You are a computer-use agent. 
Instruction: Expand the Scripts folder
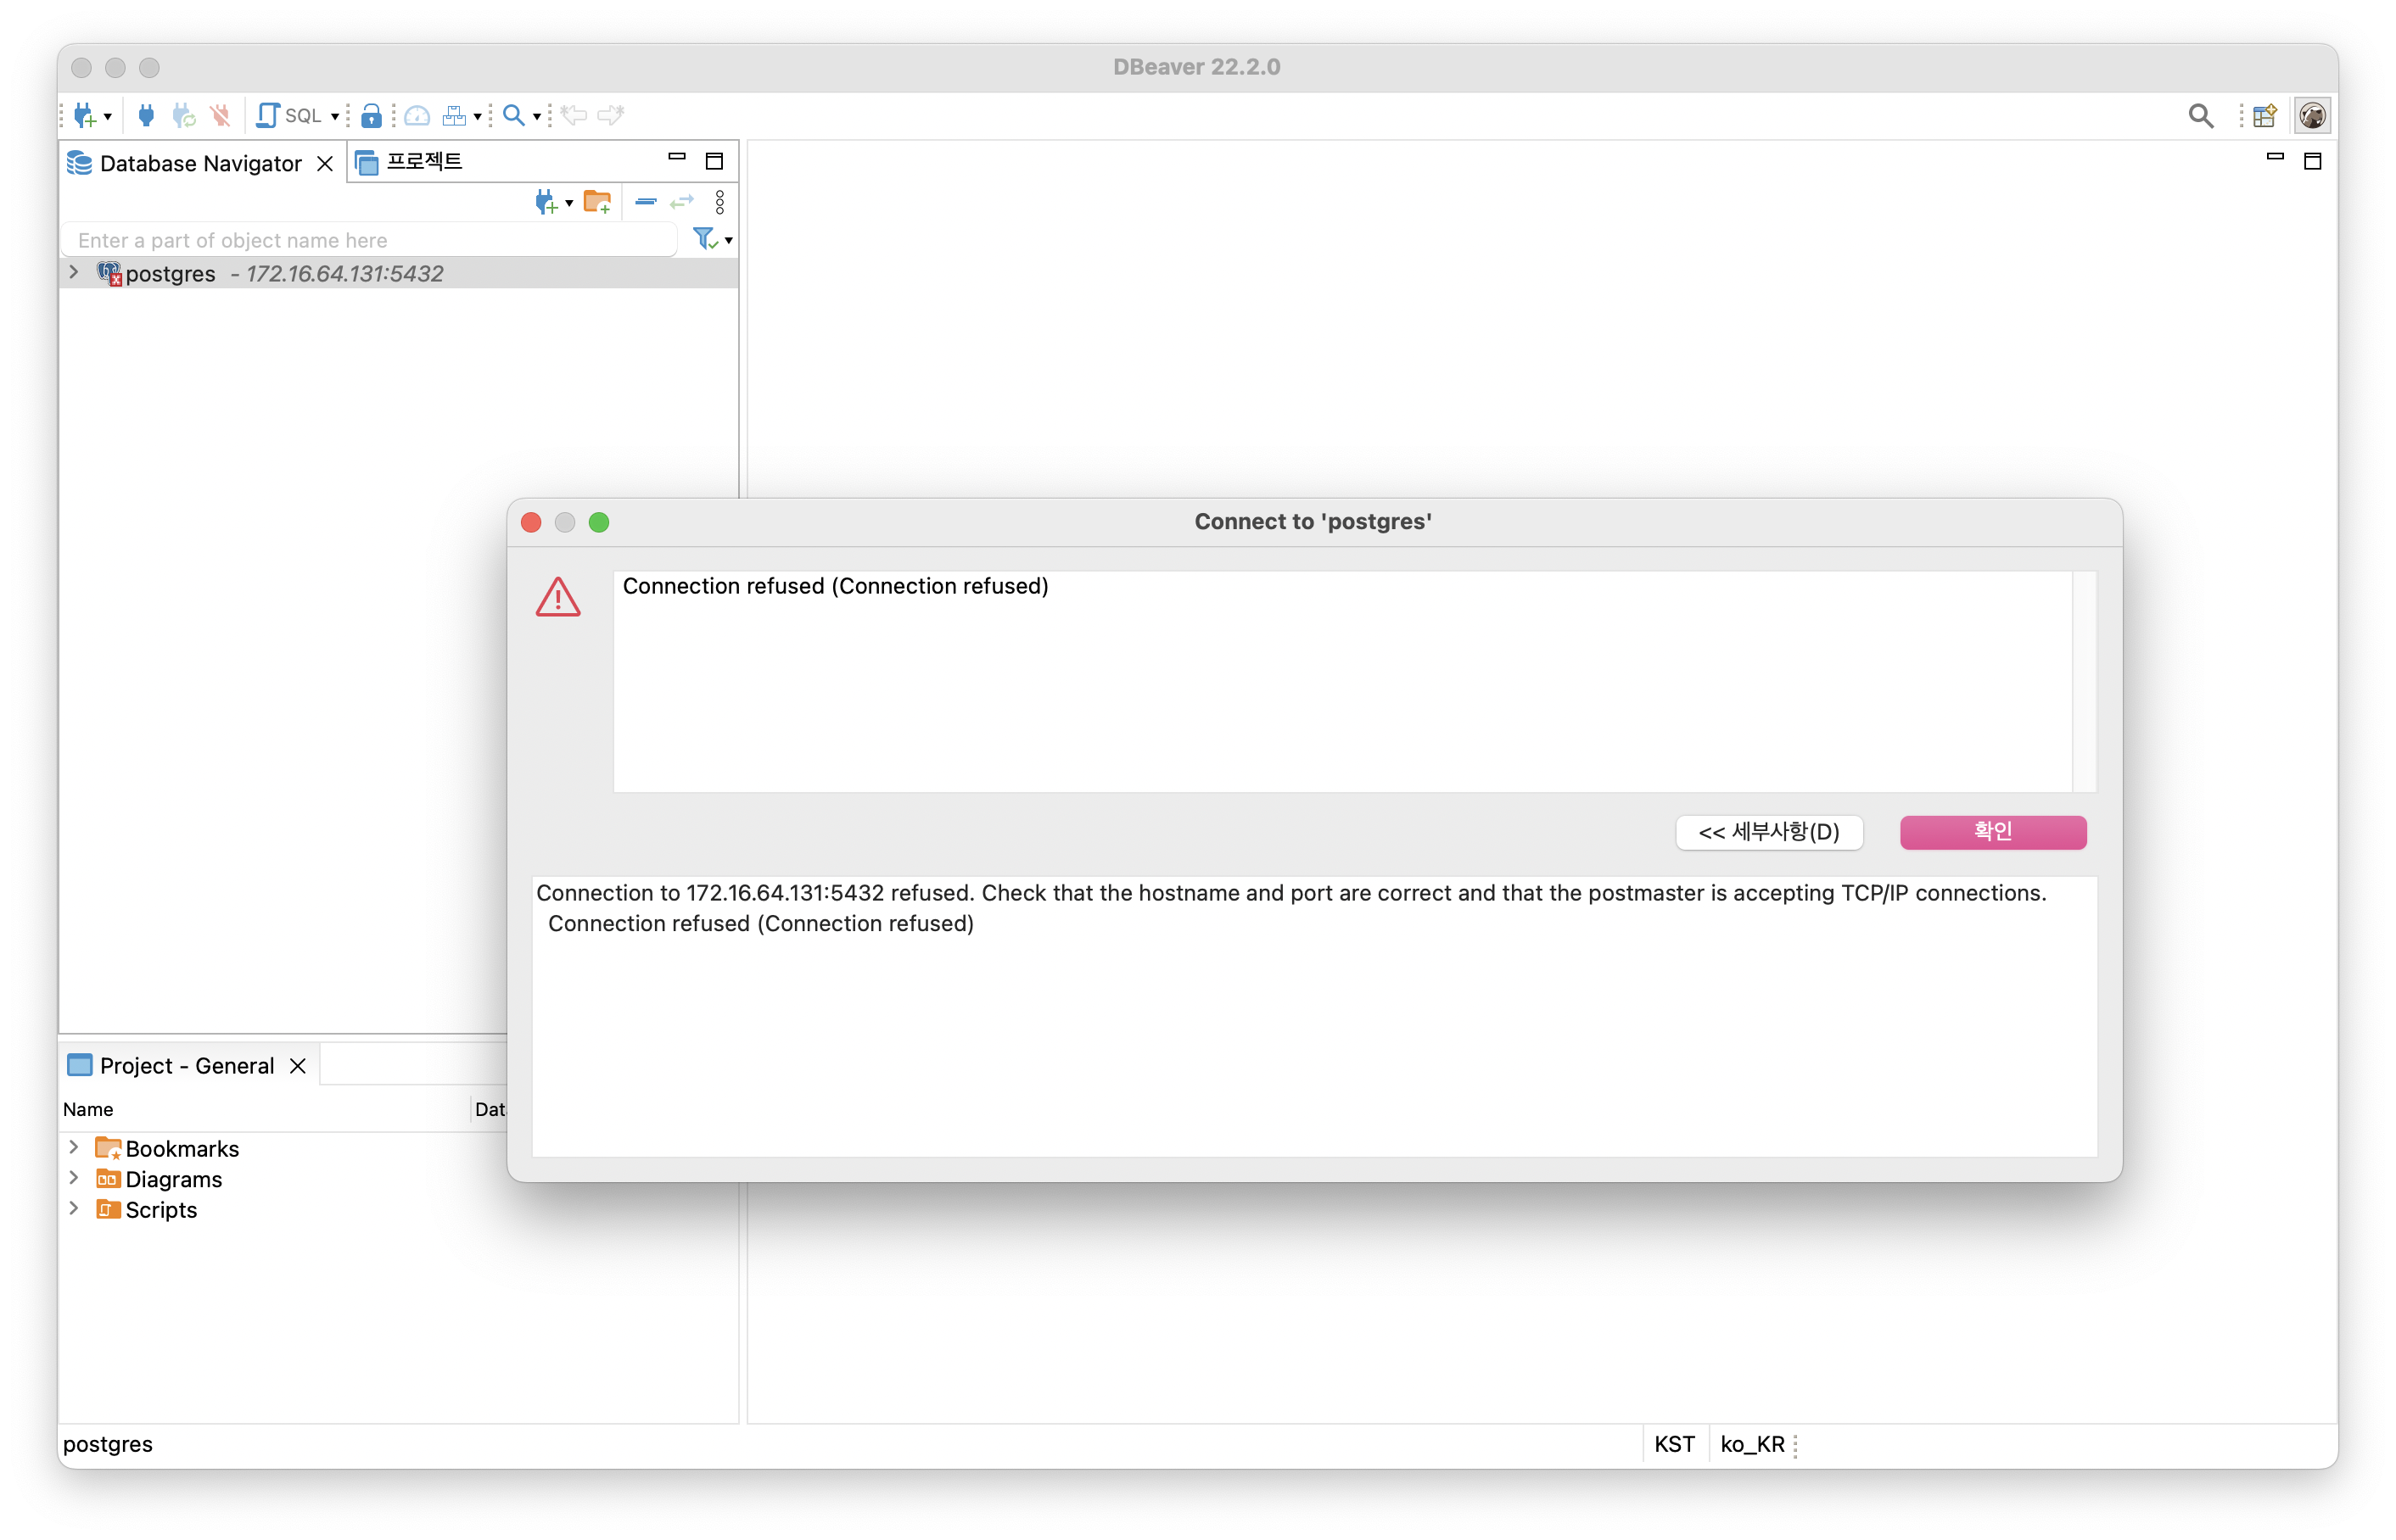point(74,1208)
